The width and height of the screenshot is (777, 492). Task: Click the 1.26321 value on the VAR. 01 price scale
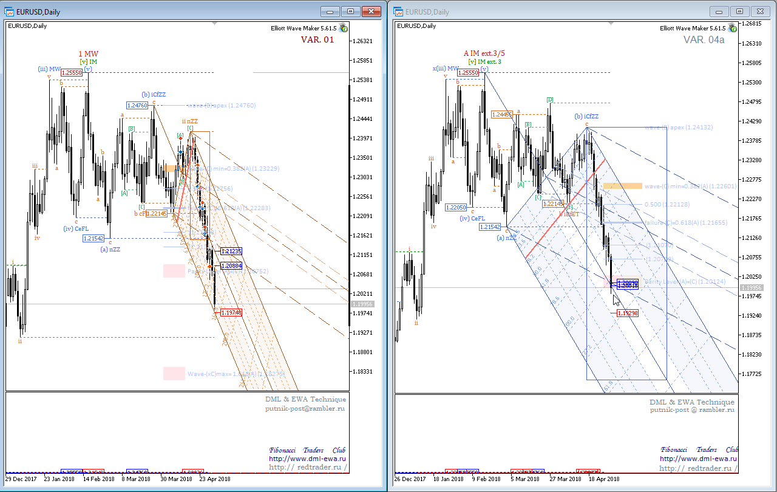coord(362,41)
